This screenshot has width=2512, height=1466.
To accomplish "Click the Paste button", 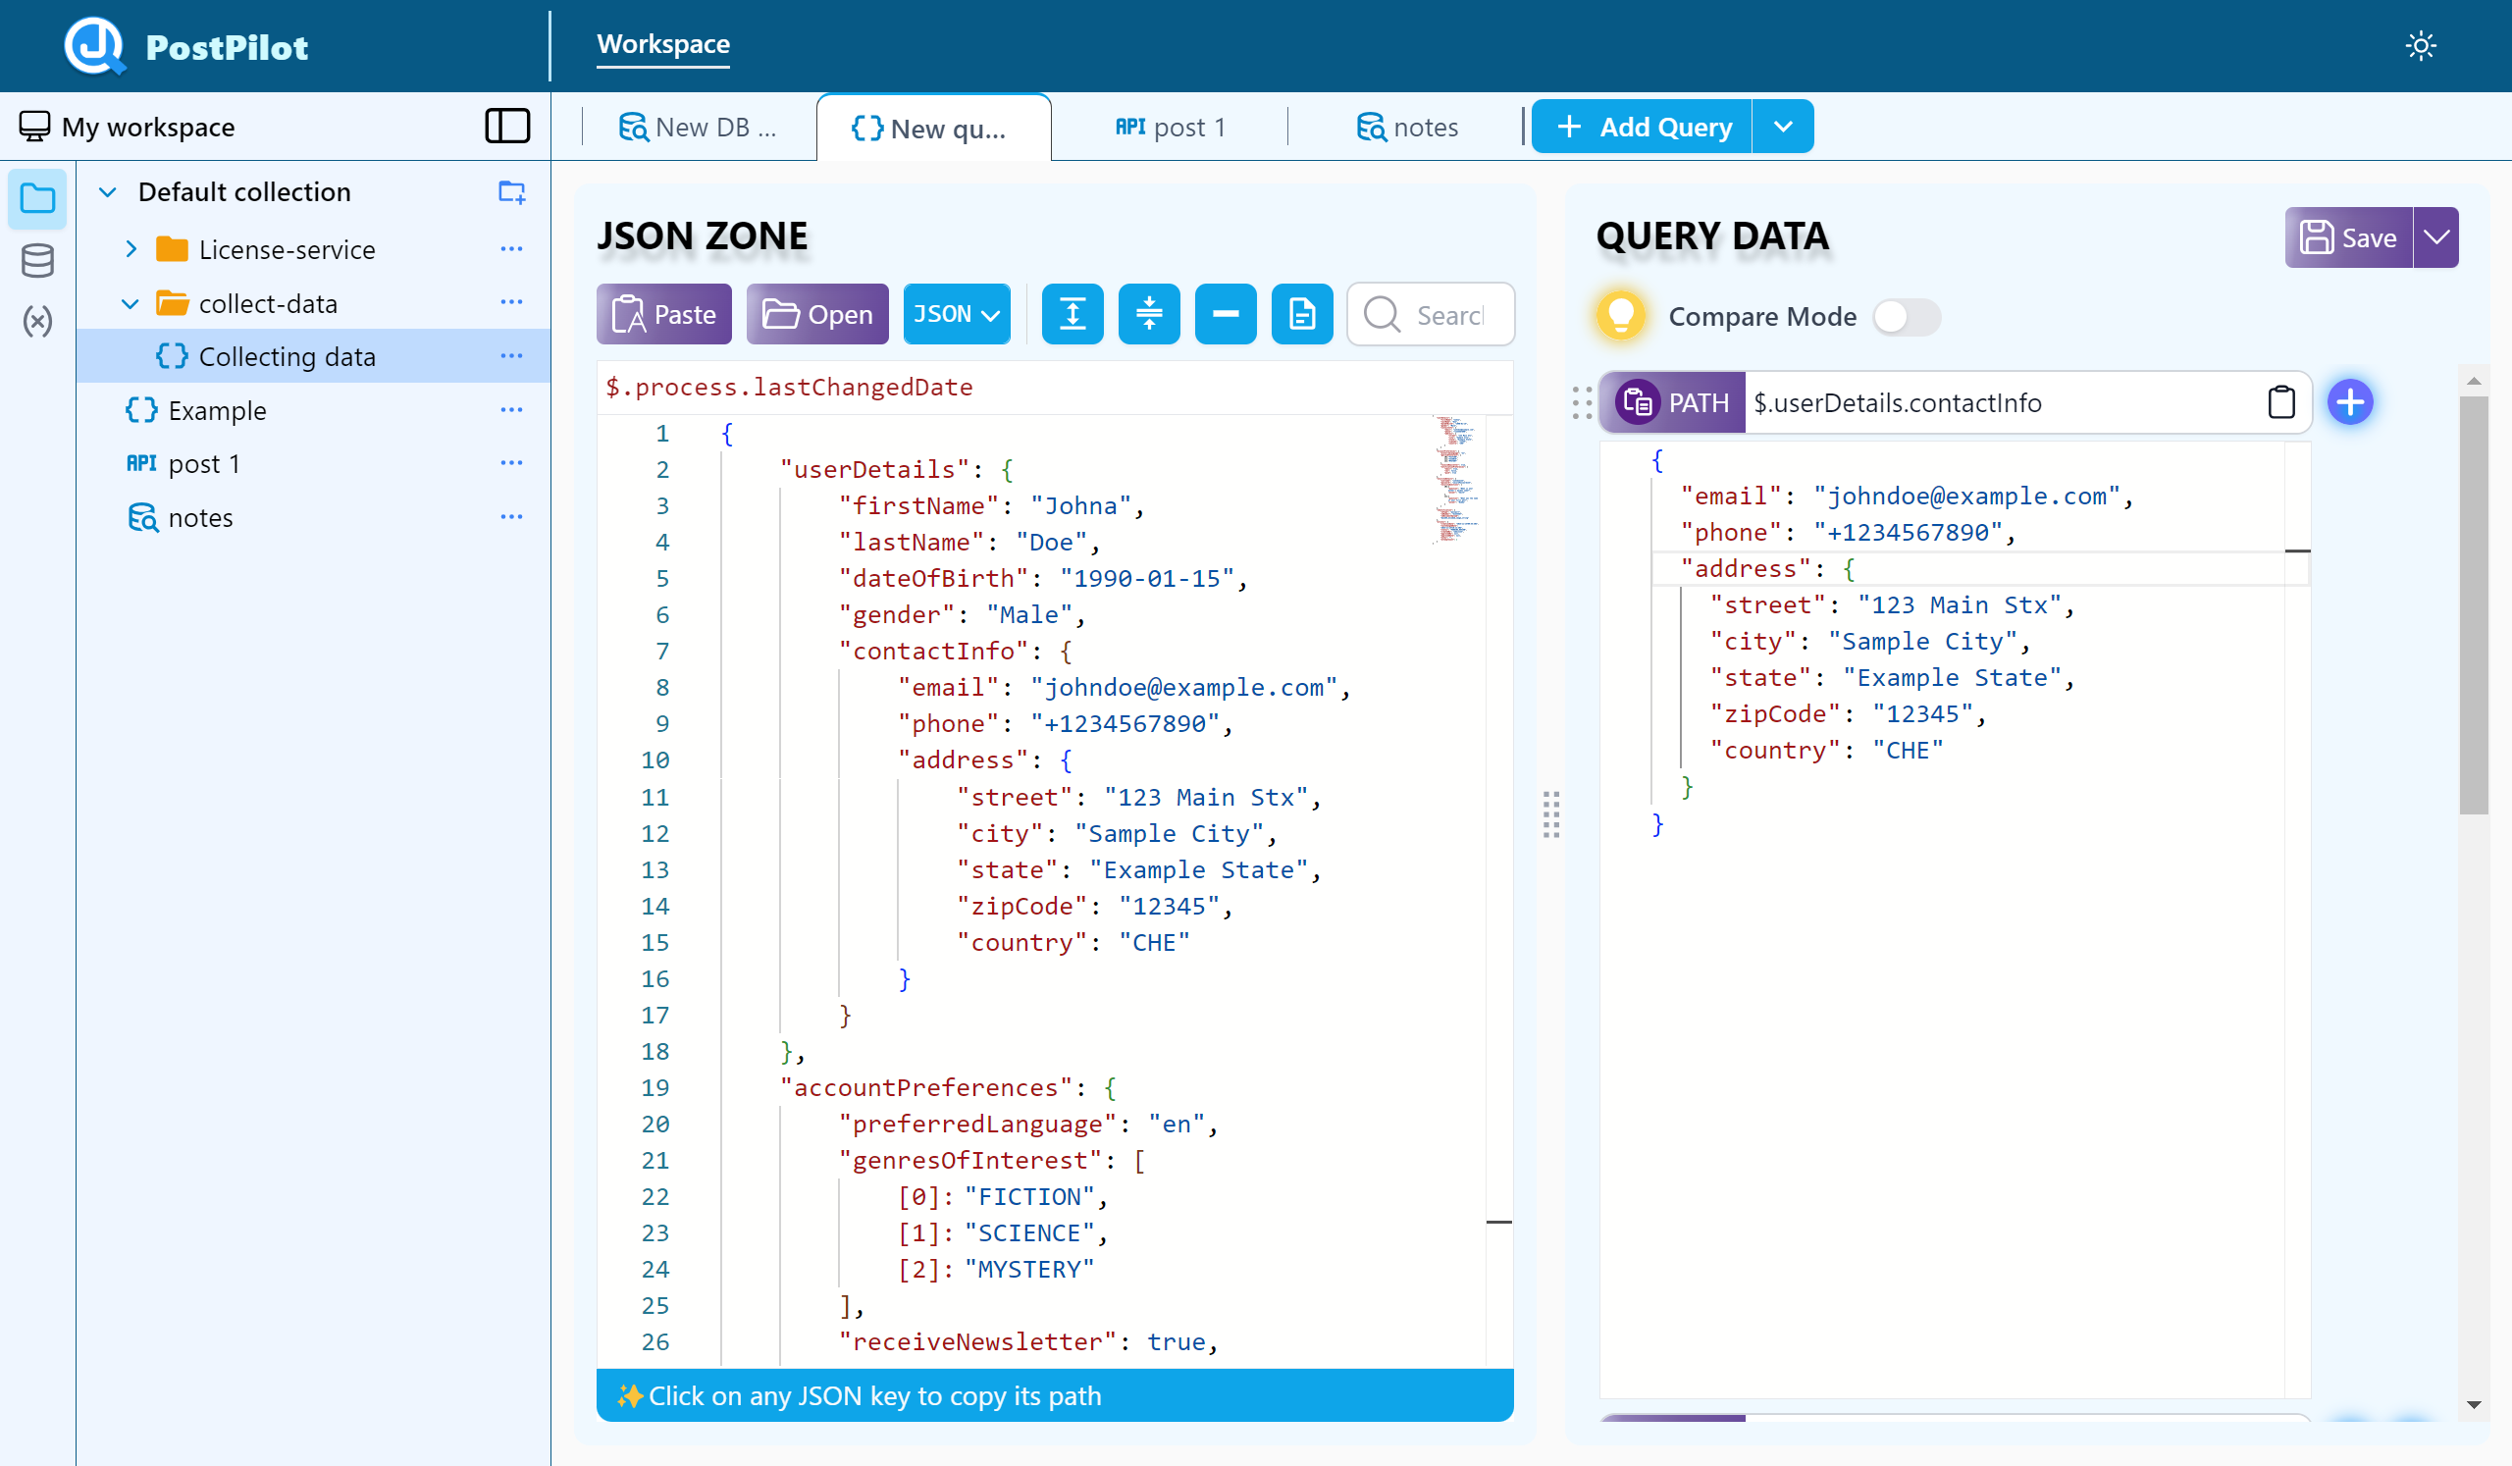I will (x=664, y=315).
